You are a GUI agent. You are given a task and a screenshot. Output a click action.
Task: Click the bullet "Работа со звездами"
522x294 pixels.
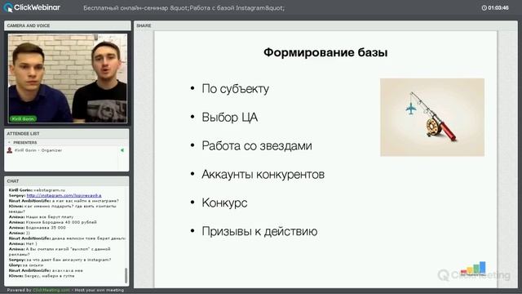click(x=257, y=145)
